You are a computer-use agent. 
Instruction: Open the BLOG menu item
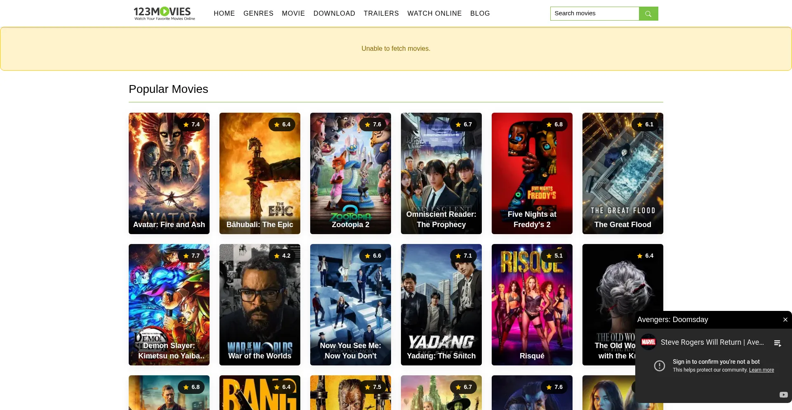tap(480, 13)
